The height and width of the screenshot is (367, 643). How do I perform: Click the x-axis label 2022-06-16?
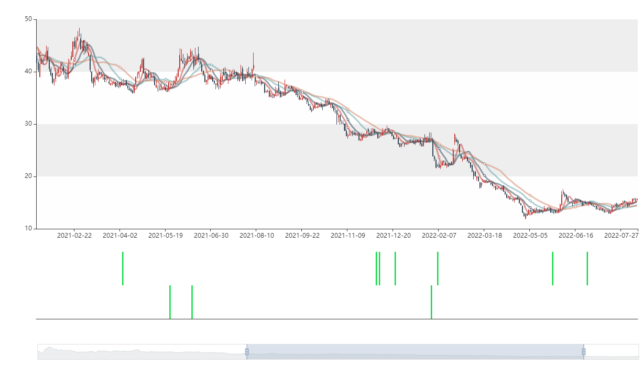[576, 236]
